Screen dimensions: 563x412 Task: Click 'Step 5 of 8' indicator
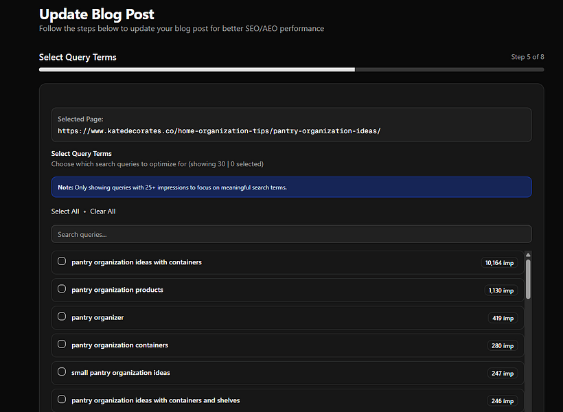click(527, 57)
